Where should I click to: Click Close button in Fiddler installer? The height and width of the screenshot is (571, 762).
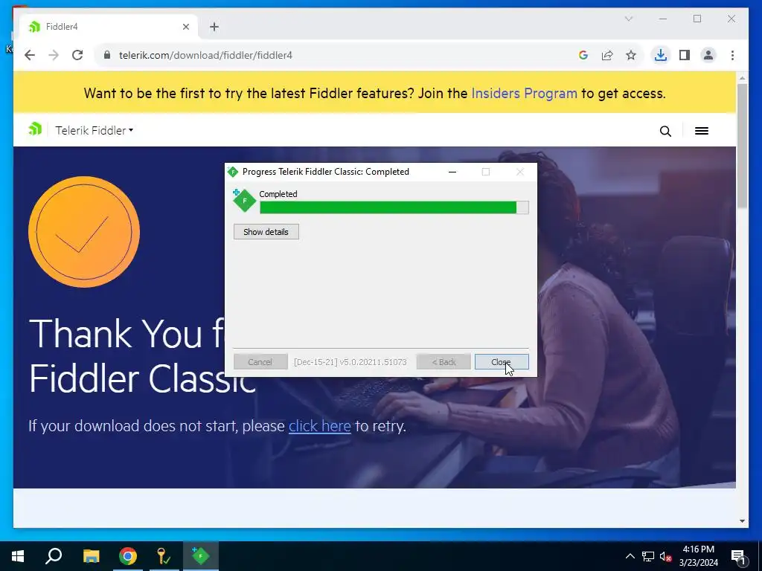tap(502, 362)
